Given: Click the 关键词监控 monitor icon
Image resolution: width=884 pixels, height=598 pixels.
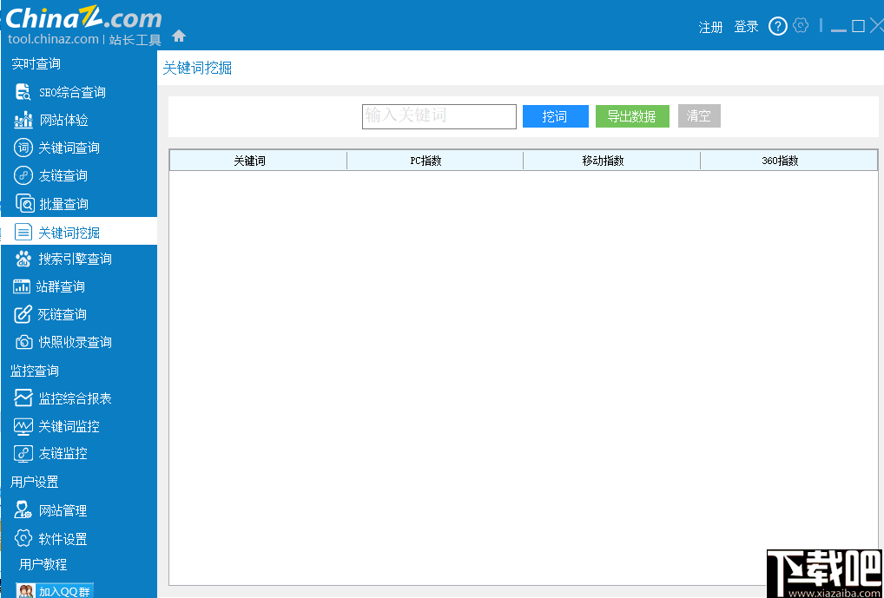Looking at the screenshot, I should pos(23,426).
